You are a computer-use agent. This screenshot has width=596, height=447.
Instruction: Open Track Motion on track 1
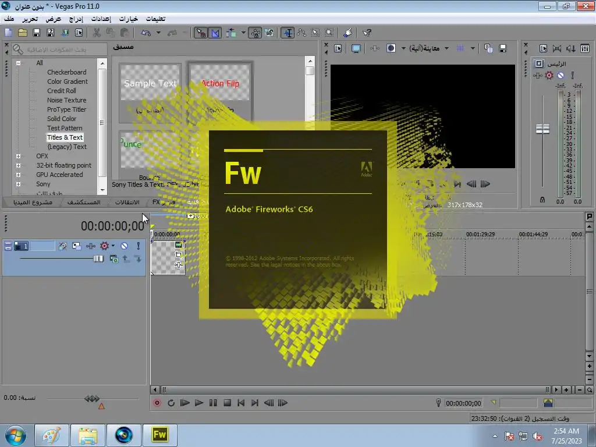pyautogui.click(x=76, y=246)
